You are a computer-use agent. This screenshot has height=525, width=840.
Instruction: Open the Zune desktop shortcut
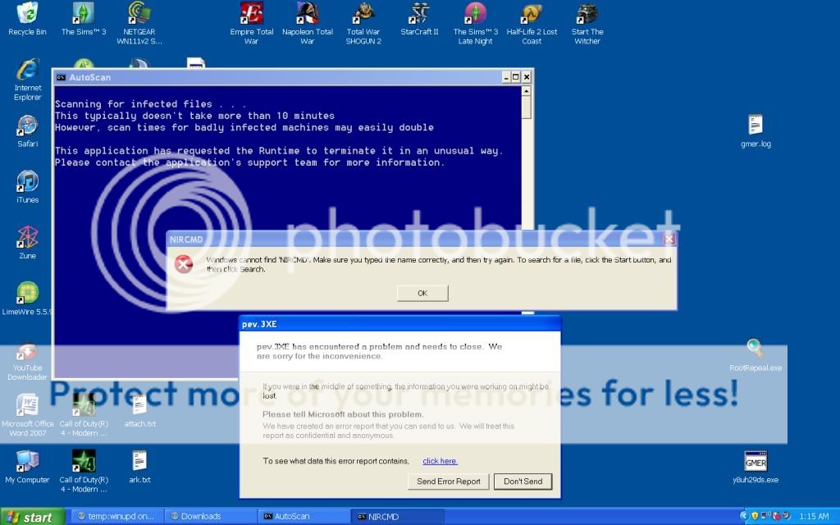tap(27, 238)
